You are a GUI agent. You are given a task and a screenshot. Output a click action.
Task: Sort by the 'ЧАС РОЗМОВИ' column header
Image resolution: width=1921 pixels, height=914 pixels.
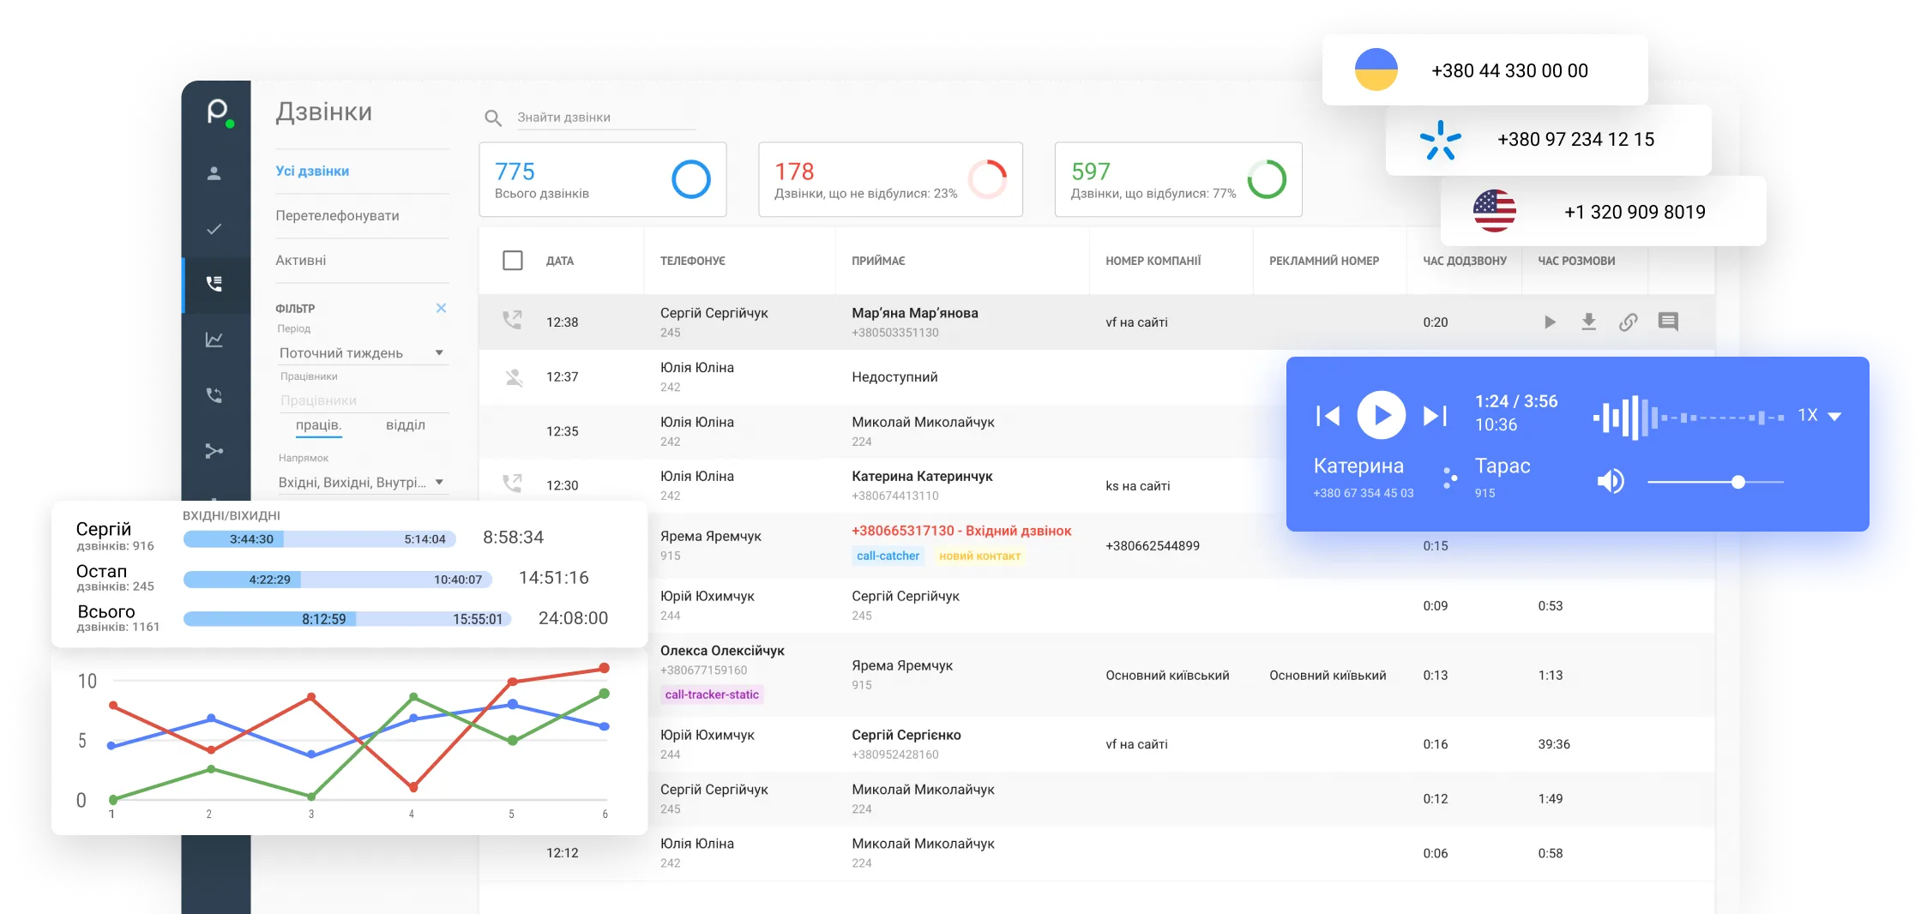click(x=1576, y=261)
